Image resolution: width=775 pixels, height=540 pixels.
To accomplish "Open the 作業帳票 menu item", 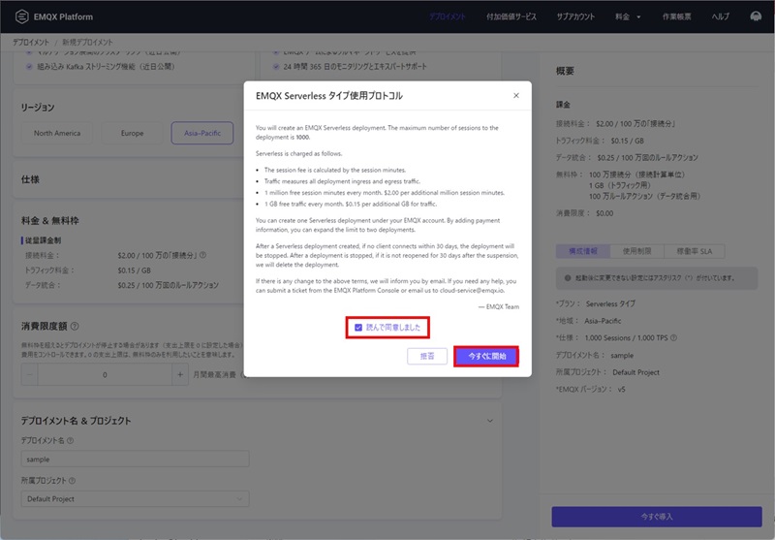I will (x=676, y=16).
